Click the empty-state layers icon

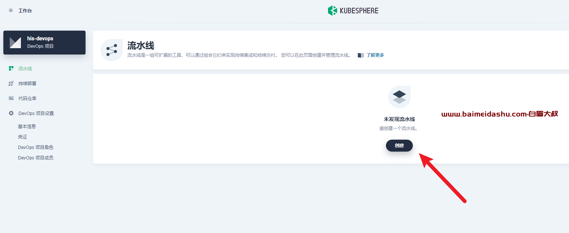(x=399, y=97)
